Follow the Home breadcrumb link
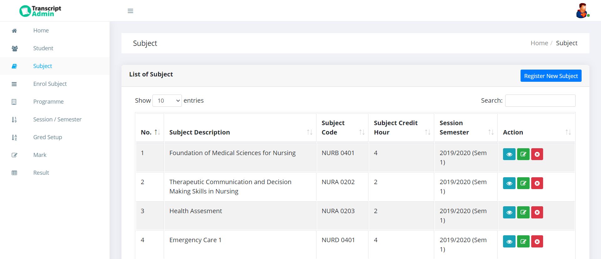601x259 pixels. 539,43
